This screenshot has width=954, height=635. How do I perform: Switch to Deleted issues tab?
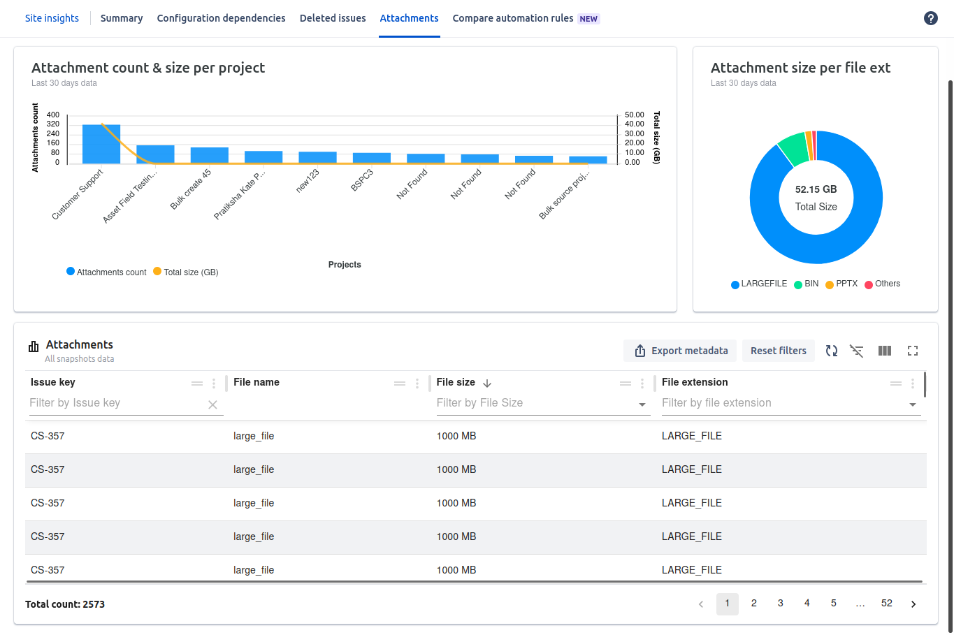pyautogui.click(x=333, y=18)
